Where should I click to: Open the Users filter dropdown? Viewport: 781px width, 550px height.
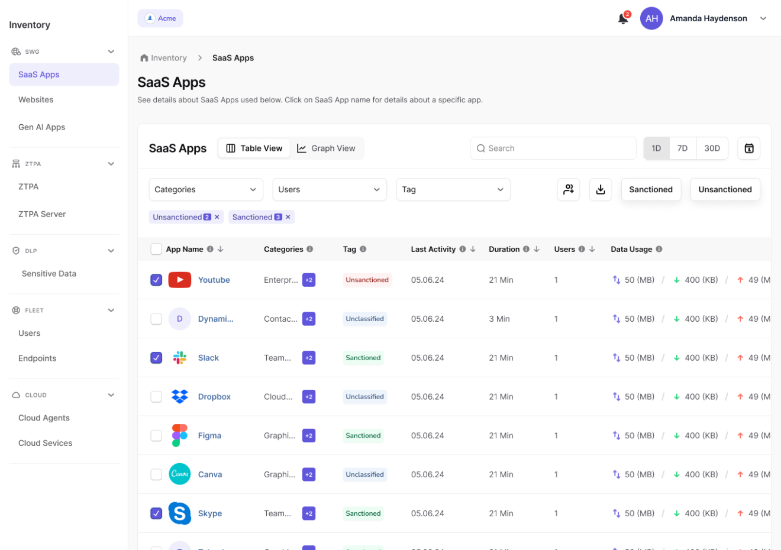[x=330, y=189]
